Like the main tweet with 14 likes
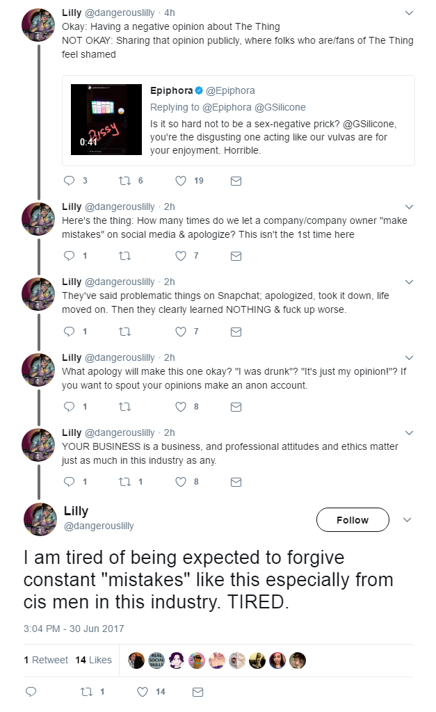This screenshot has width=436, height=712. click(x=143, y=692)
